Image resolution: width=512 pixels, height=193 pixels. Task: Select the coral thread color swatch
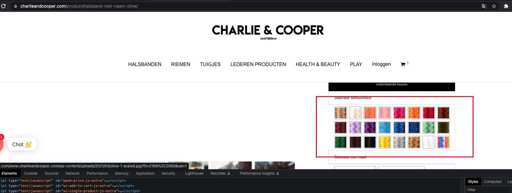click(x=370, y=113)
